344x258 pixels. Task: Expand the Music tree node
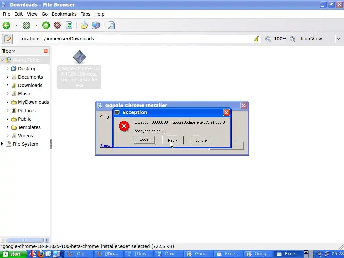pyautogui.click(x=7, y=94)
